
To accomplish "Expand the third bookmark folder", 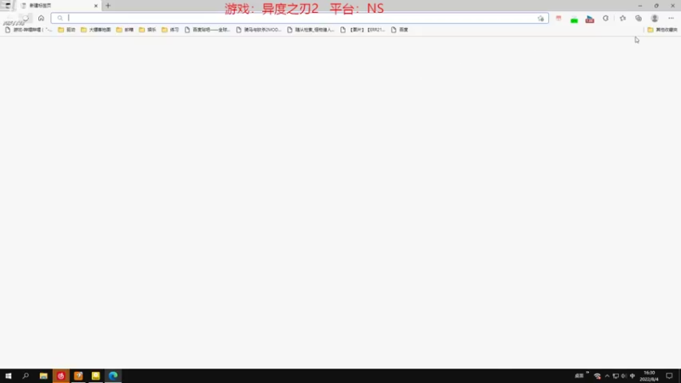I will [x=125, y=30].
